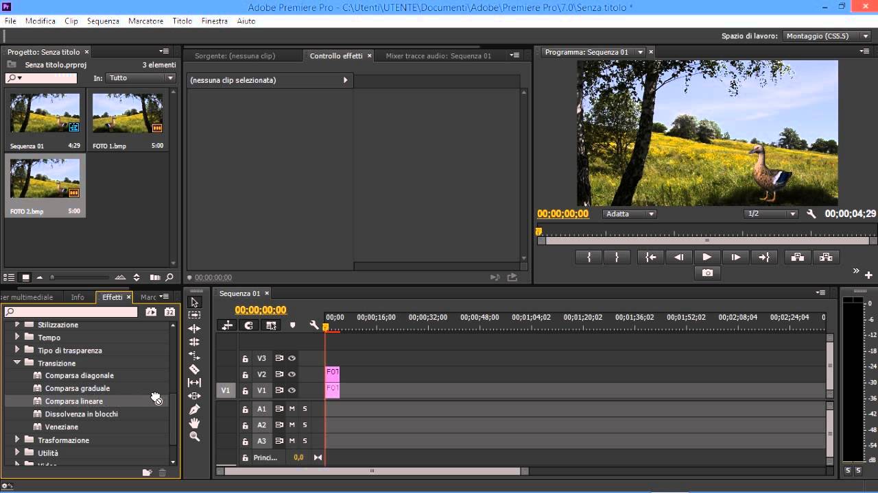Expand the Stilizzazione effects folder
The image size is (878, 493).
coord(17,325)
